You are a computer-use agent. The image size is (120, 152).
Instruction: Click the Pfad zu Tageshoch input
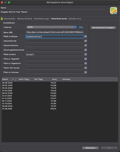[x=55, y=64]
